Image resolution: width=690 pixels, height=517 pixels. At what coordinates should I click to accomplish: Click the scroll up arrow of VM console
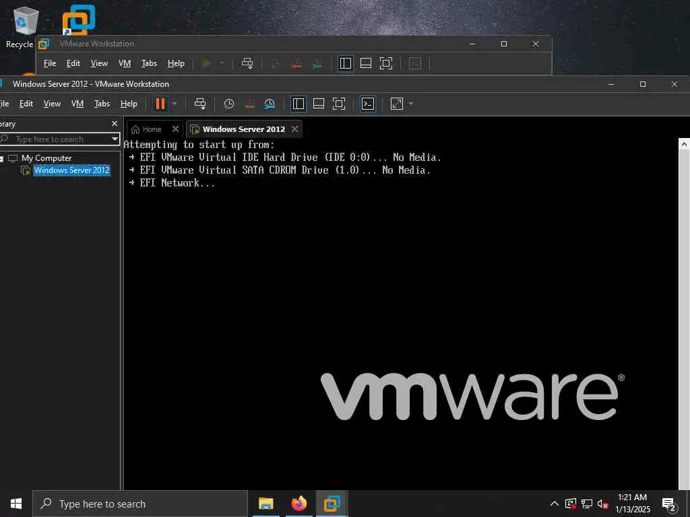[x=685, y=144]
